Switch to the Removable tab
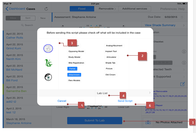Viewport: 196px width, 133px height. (x=106, y=9)
